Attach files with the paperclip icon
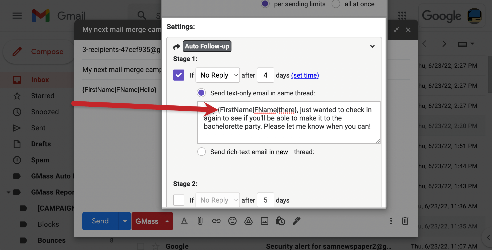This screenshot has width=492, height=250. 200,221
